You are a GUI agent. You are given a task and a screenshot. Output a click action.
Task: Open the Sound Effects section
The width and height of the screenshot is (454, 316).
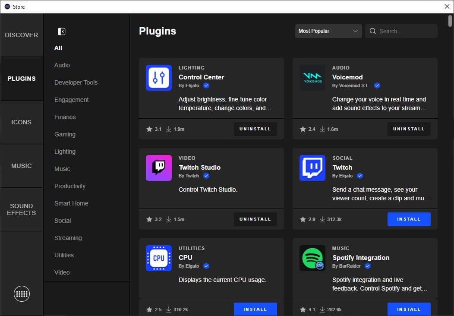tap(22, 209)
